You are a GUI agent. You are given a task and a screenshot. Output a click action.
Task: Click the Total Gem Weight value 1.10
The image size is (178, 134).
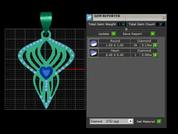tap(122, 24)
